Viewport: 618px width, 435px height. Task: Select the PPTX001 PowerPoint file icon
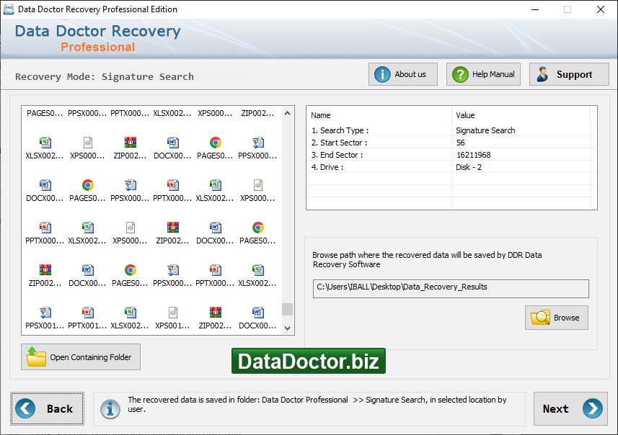point(87,313)
